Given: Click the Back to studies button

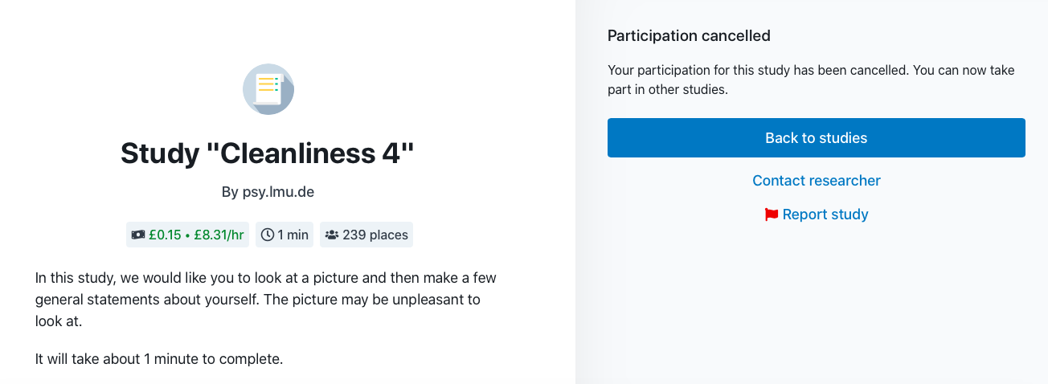Looking at the screenshot, I should point(816,137).
